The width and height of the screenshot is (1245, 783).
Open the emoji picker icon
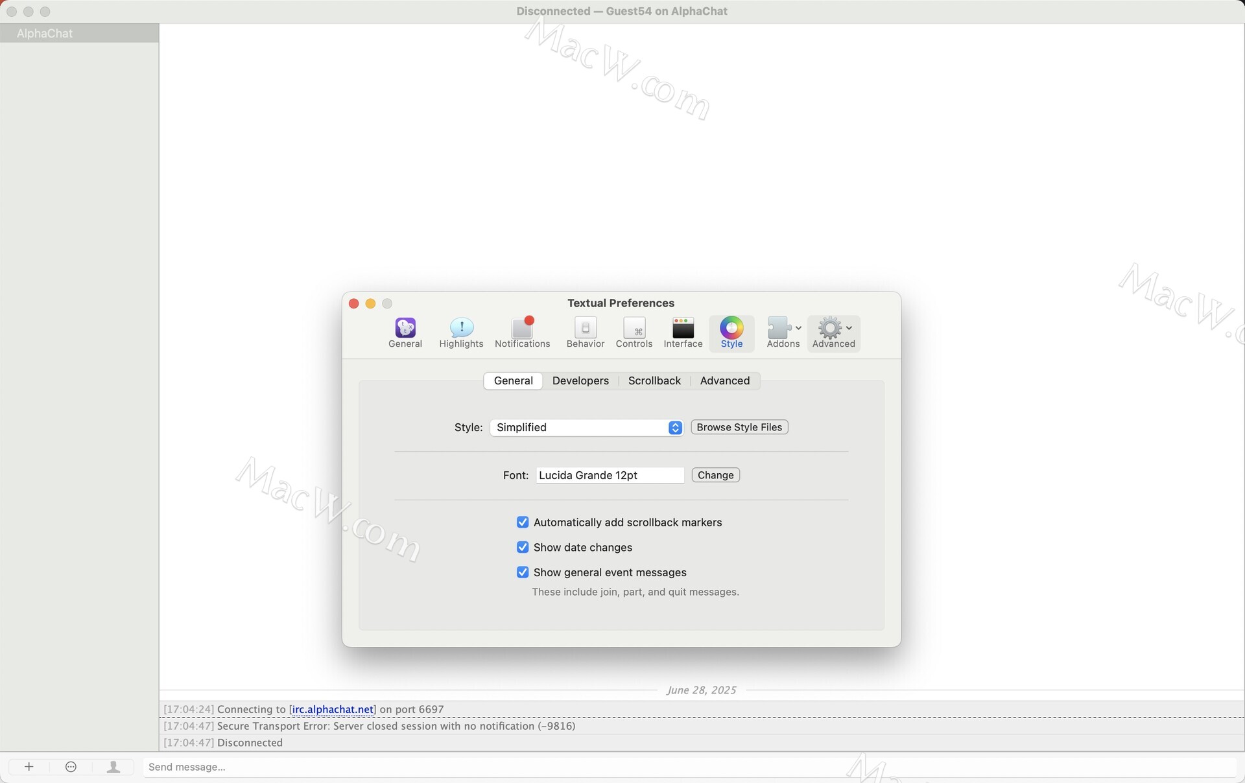coord(71,767)
